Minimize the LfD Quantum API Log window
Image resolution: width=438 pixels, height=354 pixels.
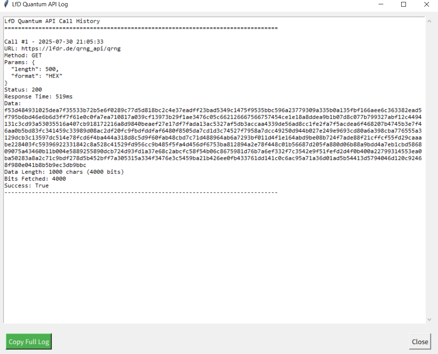pos(381,4)
